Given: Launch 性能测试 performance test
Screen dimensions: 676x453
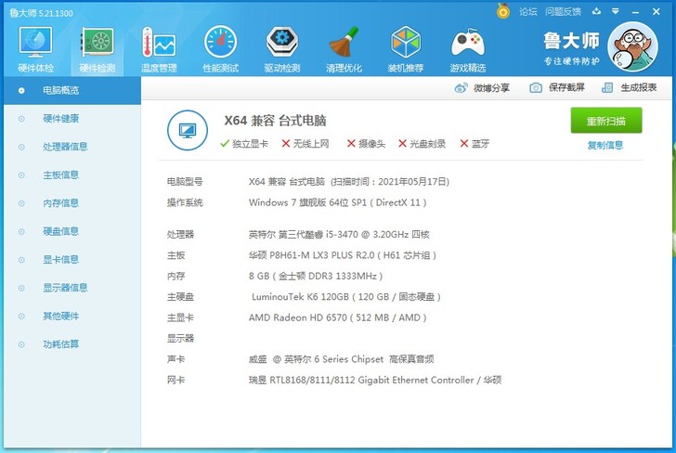Looking at the screenshot, I should [221, 49].
